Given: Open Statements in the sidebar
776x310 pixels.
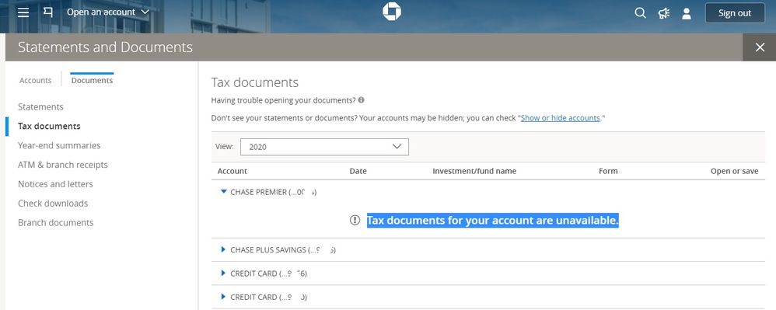Looking at the screenshot, I should [x=40, y=106].
